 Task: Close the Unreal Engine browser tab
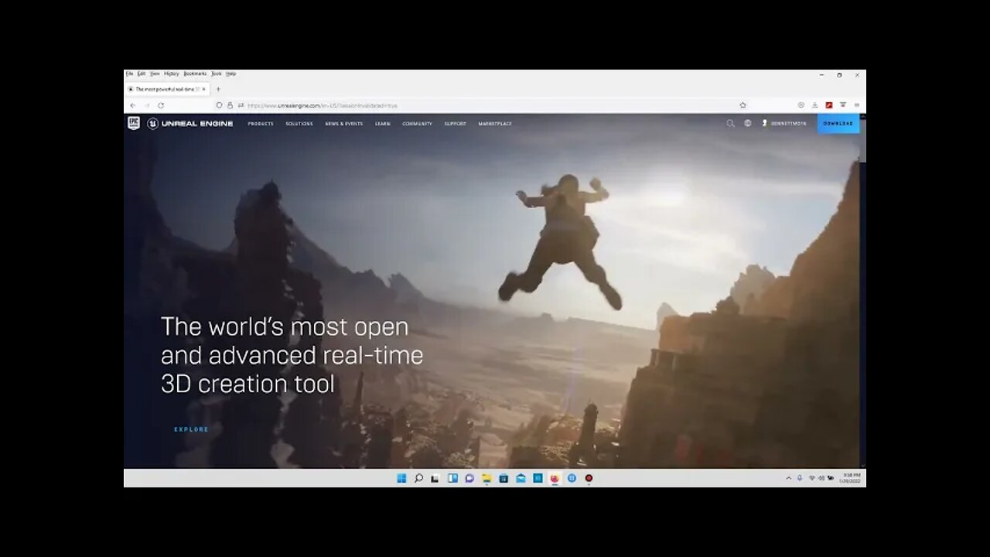pos(203,89)
